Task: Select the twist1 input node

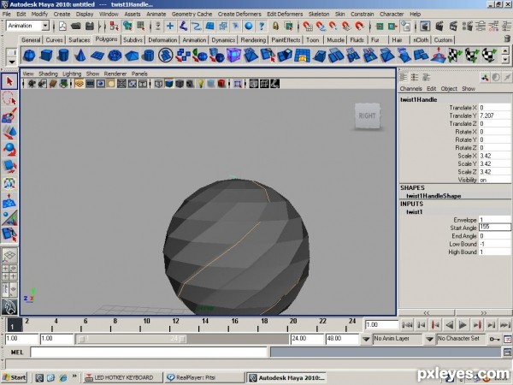Action: [415, 212]
